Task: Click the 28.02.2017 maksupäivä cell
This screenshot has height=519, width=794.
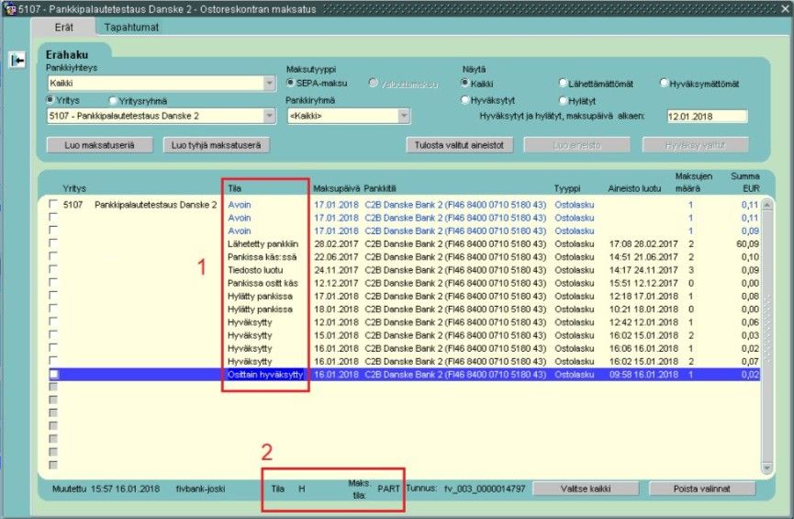Action: point(336,244)
